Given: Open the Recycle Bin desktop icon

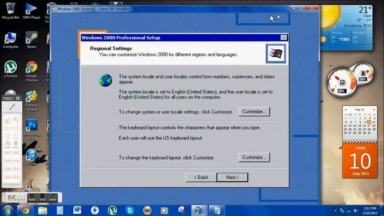Looking at the screenshot, I should [10, 11].
